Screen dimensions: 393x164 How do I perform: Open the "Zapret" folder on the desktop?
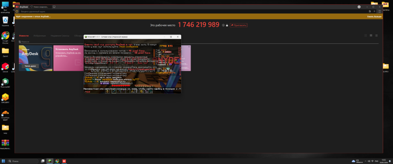point(5,52)
